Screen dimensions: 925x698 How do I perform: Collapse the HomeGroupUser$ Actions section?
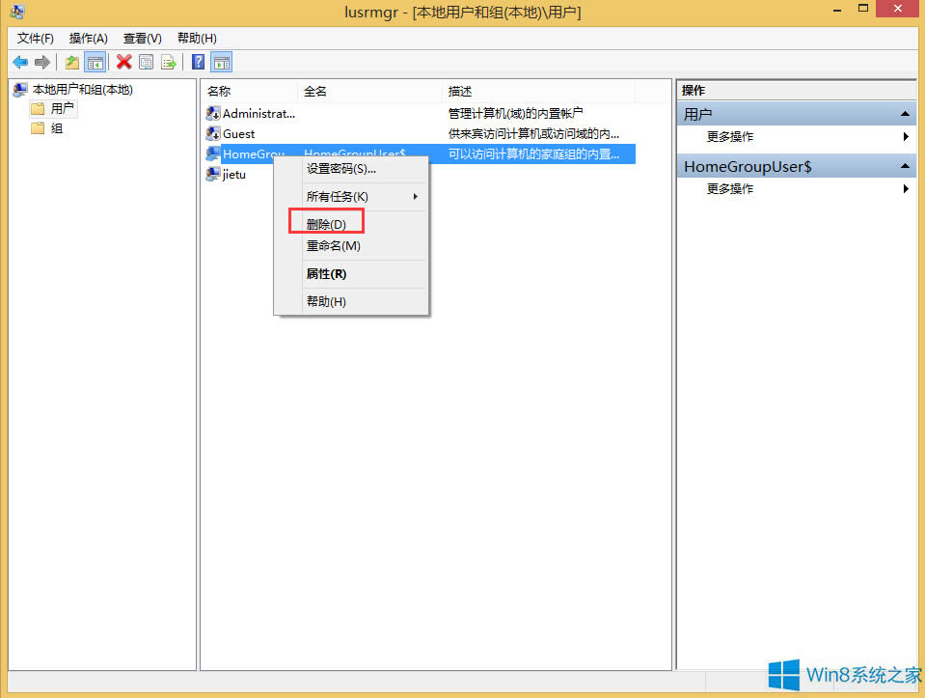coord(904,165)
